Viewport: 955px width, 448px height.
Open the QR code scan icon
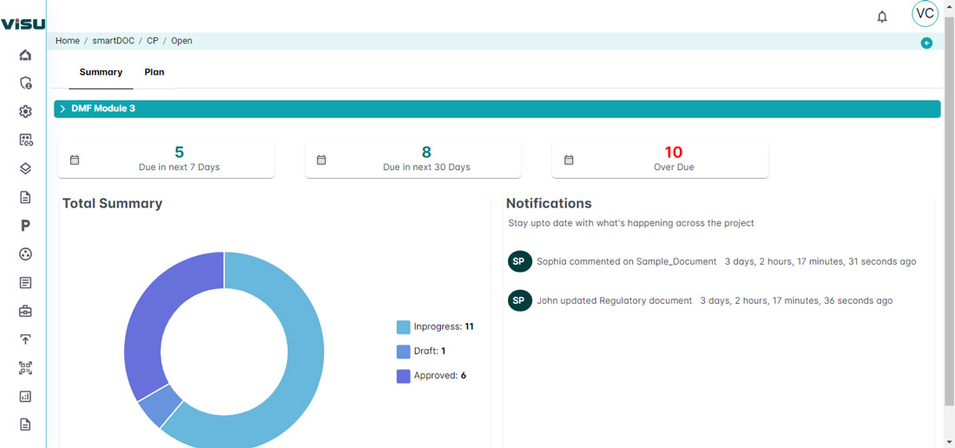(25, 368)
